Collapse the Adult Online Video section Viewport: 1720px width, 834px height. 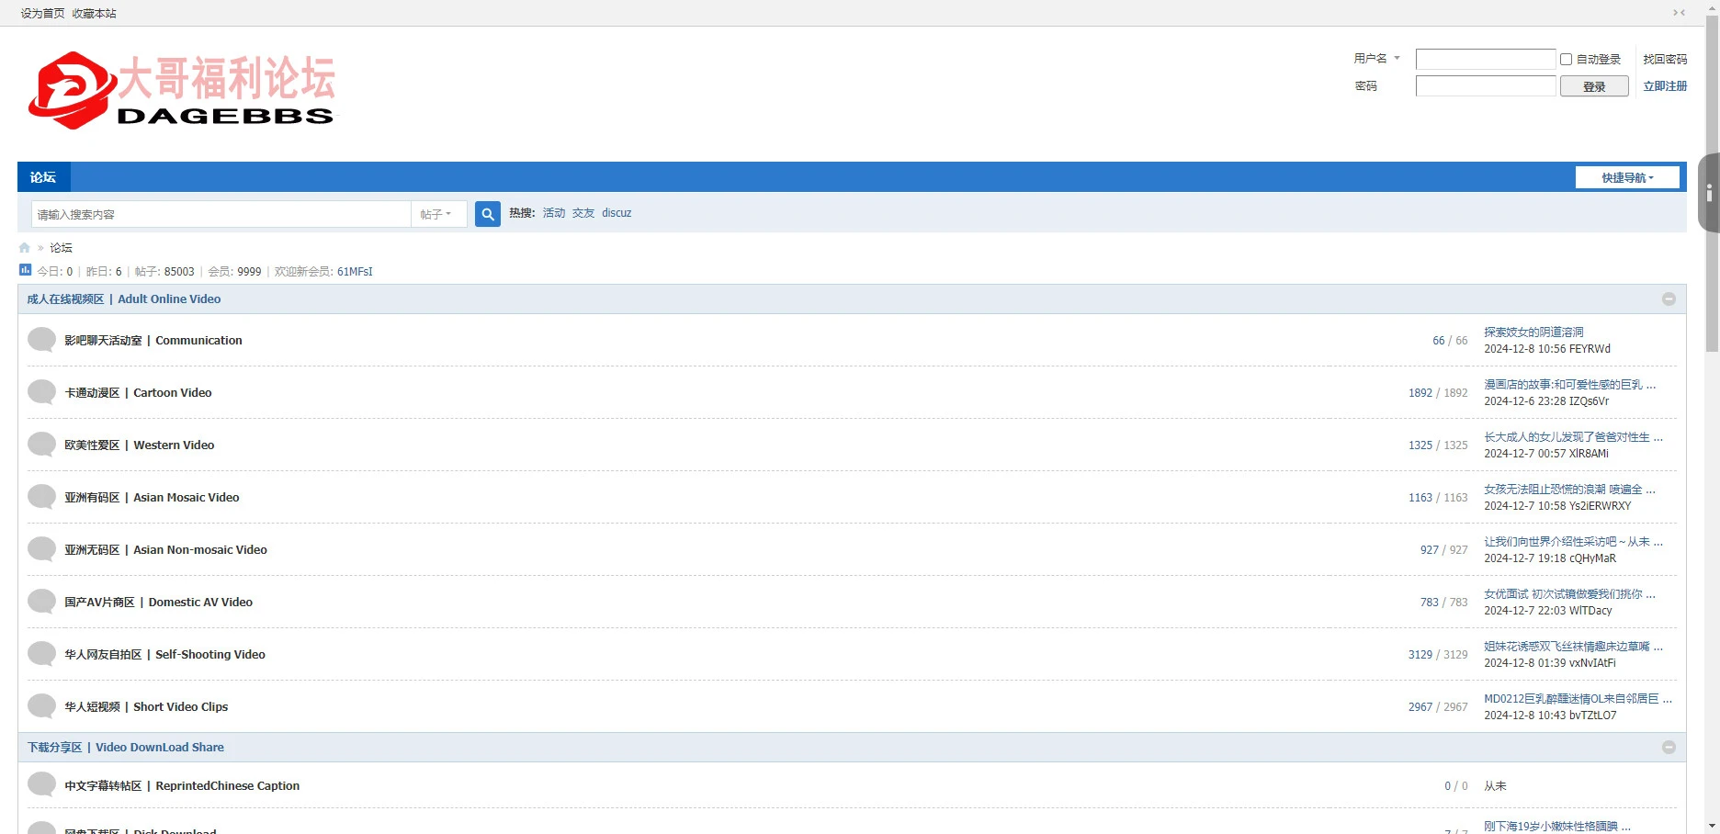pyautogui.click(x=1669, y=299)
